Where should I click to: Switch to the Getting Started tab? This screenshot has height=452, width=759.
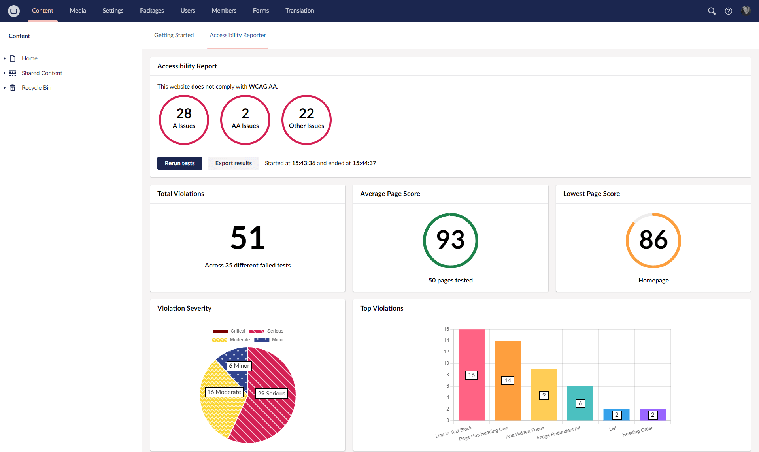(x=174, y=35)
